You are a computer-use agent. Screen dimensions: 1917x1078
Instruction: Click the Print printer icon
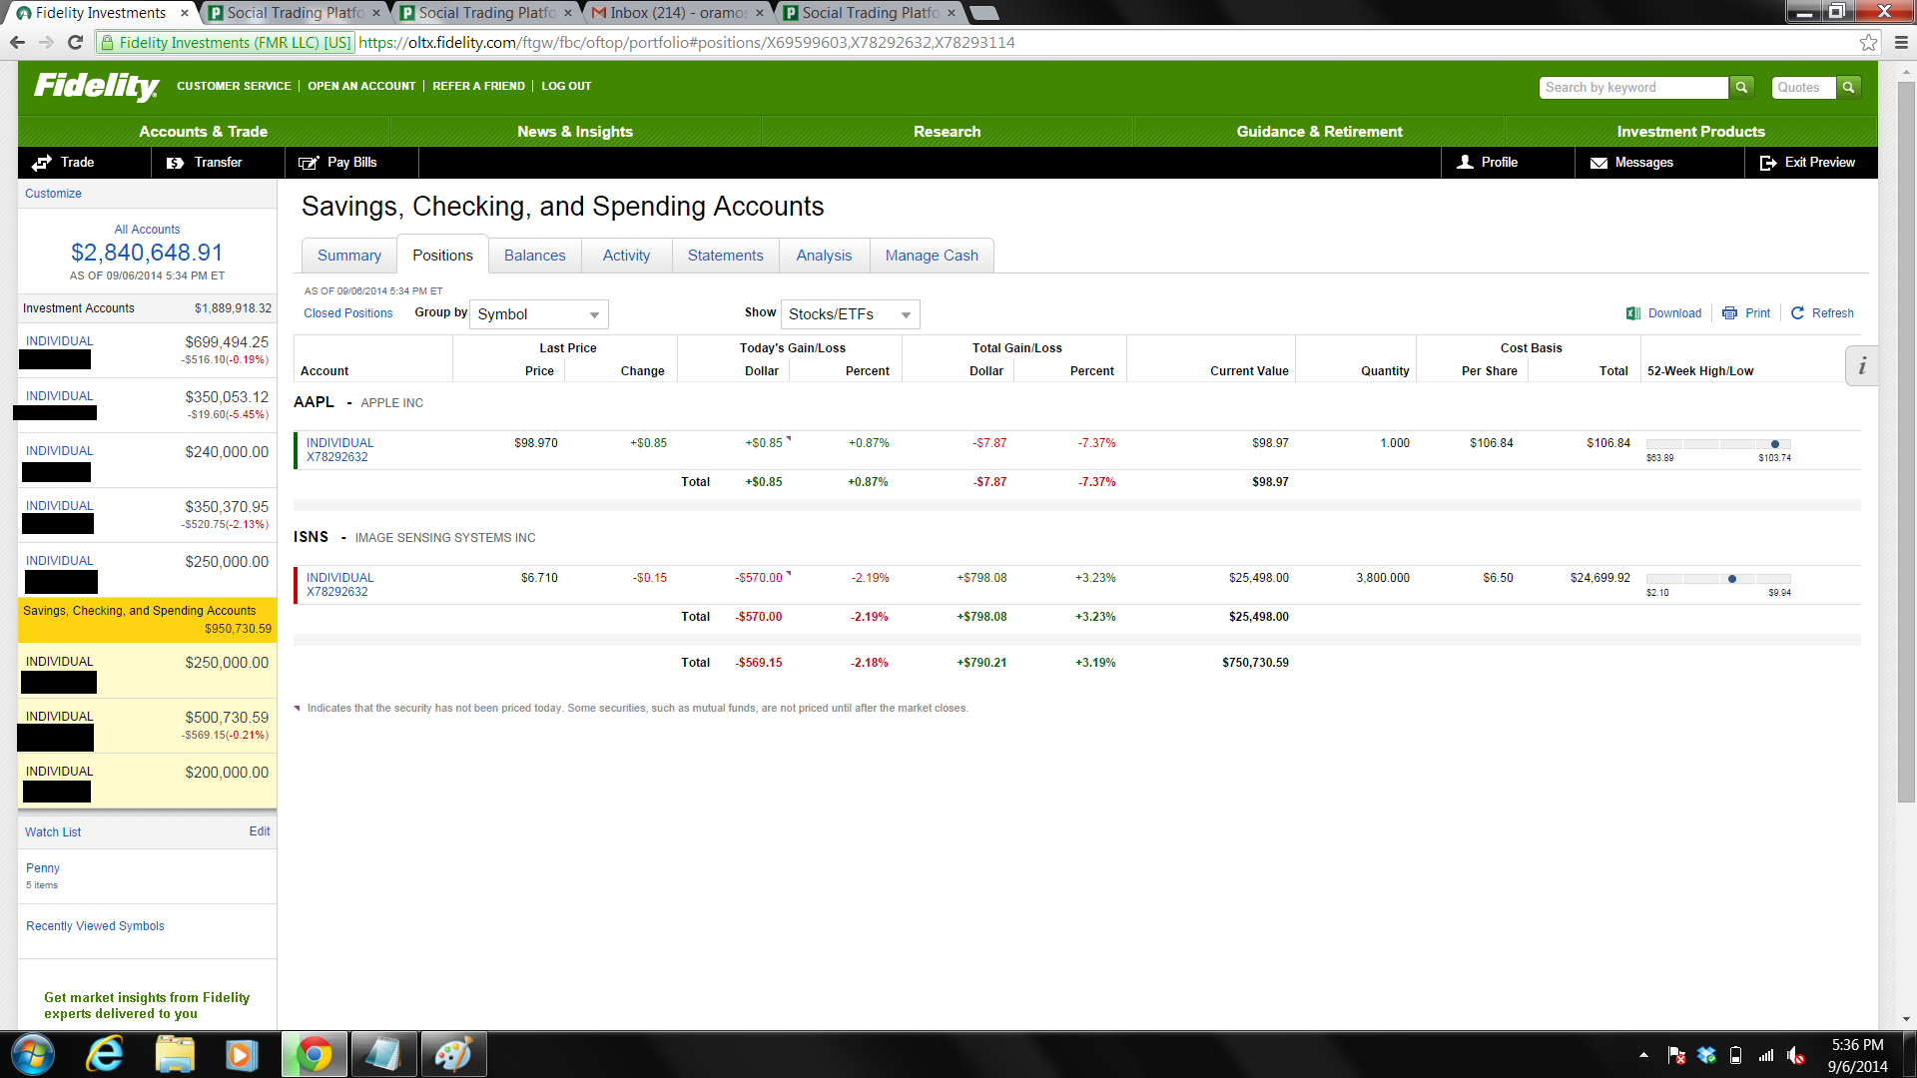click(1729, 313)
